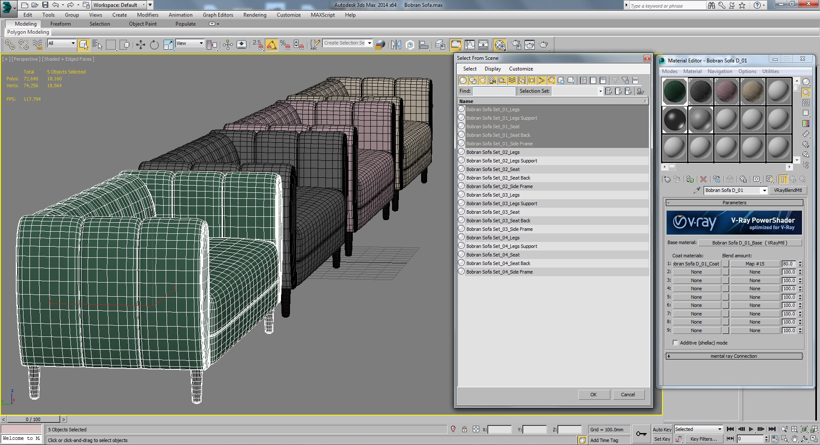The image size is (820, 445).
Task: Open the Rendering menu
Action: [x=255, y=15]
